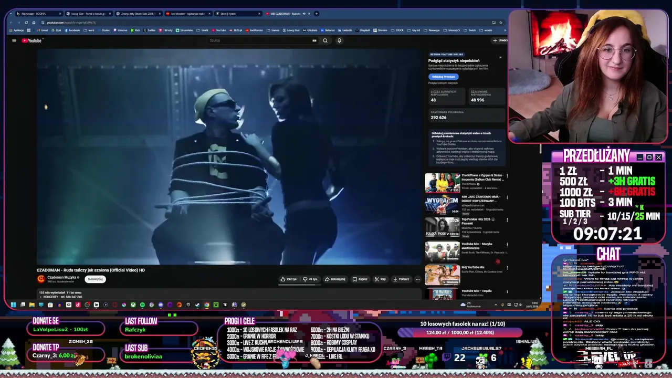Open on-screen keyboard icon in search box
Image resolution: width=672 pixels, height=378 pixels.
point(314,40)
